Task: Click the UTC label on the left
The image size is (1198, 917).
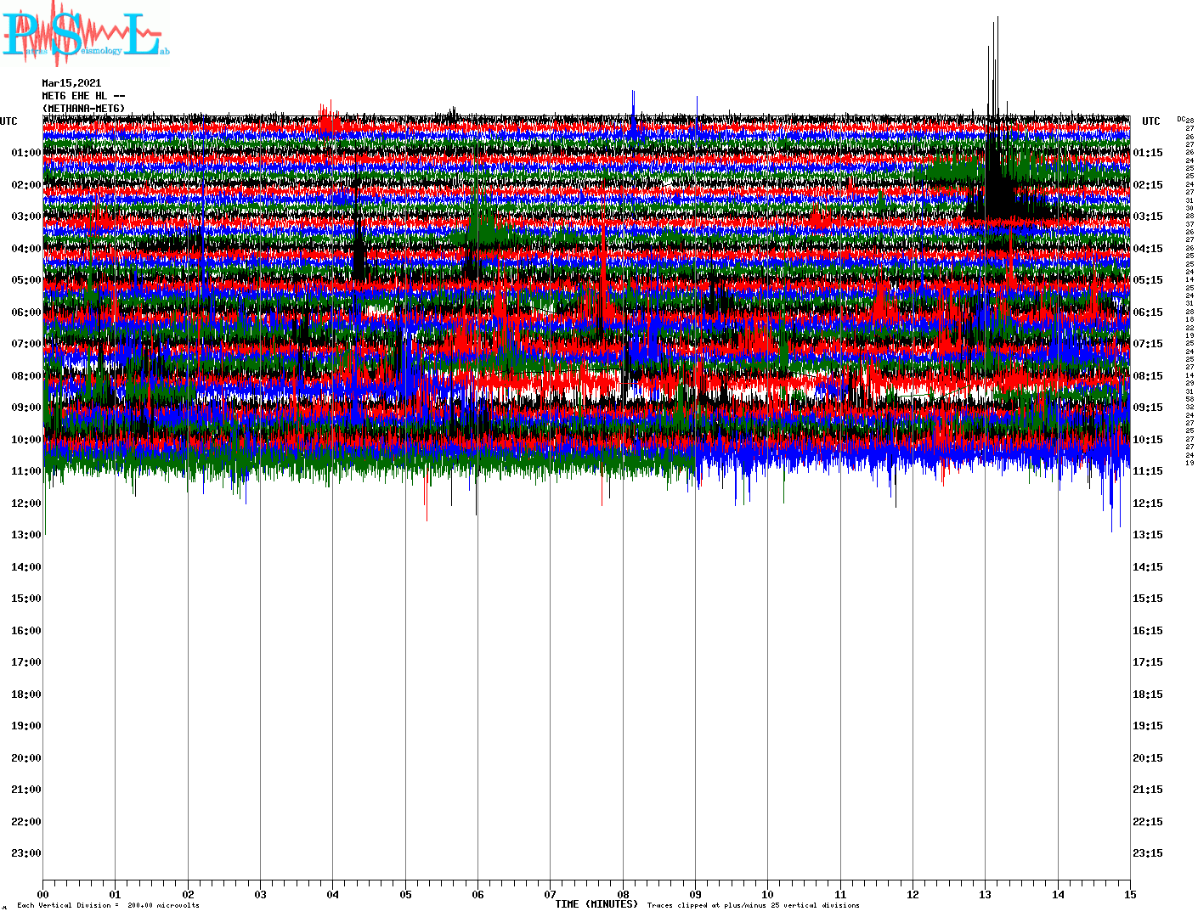Action: point(8,121)
